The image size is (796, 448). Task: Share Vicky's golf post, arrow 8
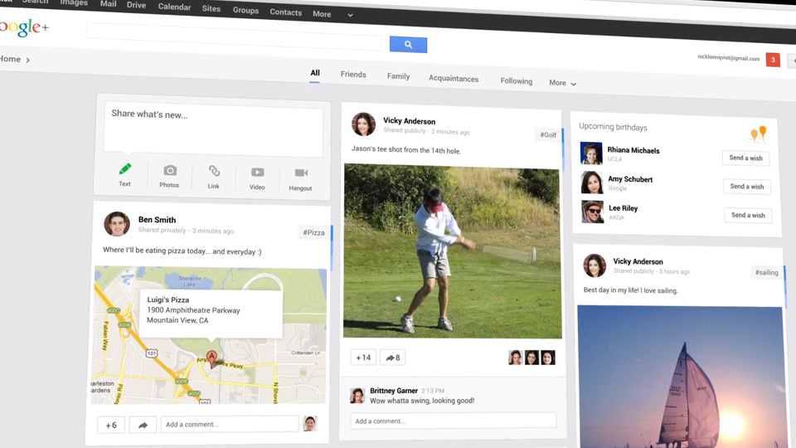pos(393,358)
